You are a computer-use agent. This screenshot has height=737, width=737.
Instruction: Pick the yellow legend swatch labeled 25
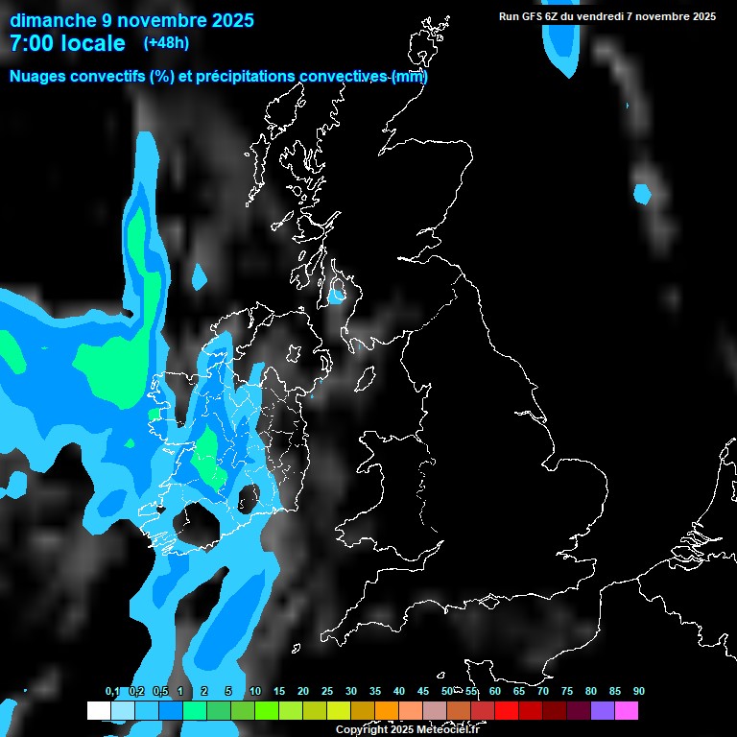338,711
